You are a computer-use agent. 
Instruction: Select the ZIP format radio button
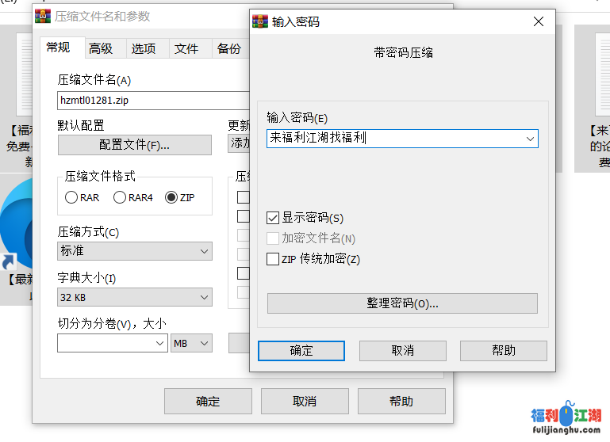pyautogui.click(x=171, y=198)
